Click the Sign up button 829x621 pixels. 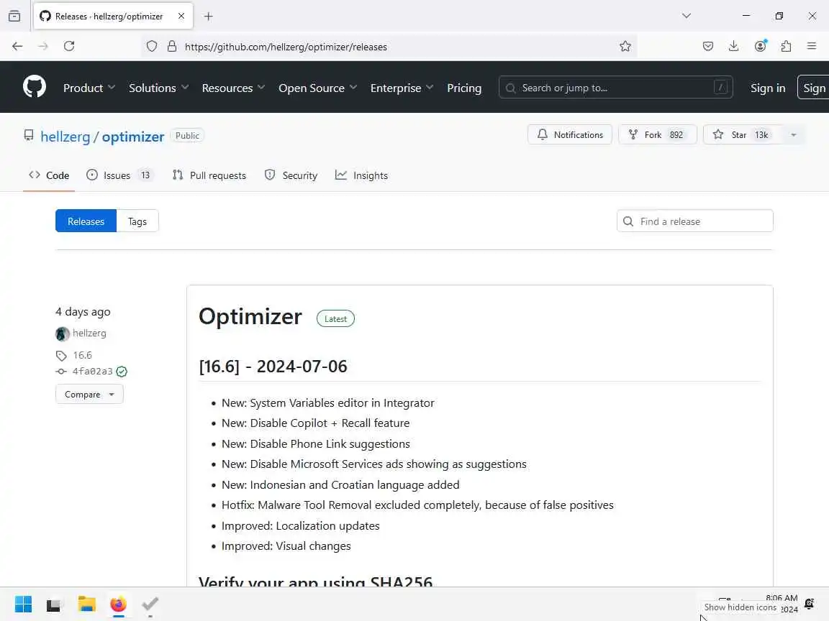pos(814,88)
